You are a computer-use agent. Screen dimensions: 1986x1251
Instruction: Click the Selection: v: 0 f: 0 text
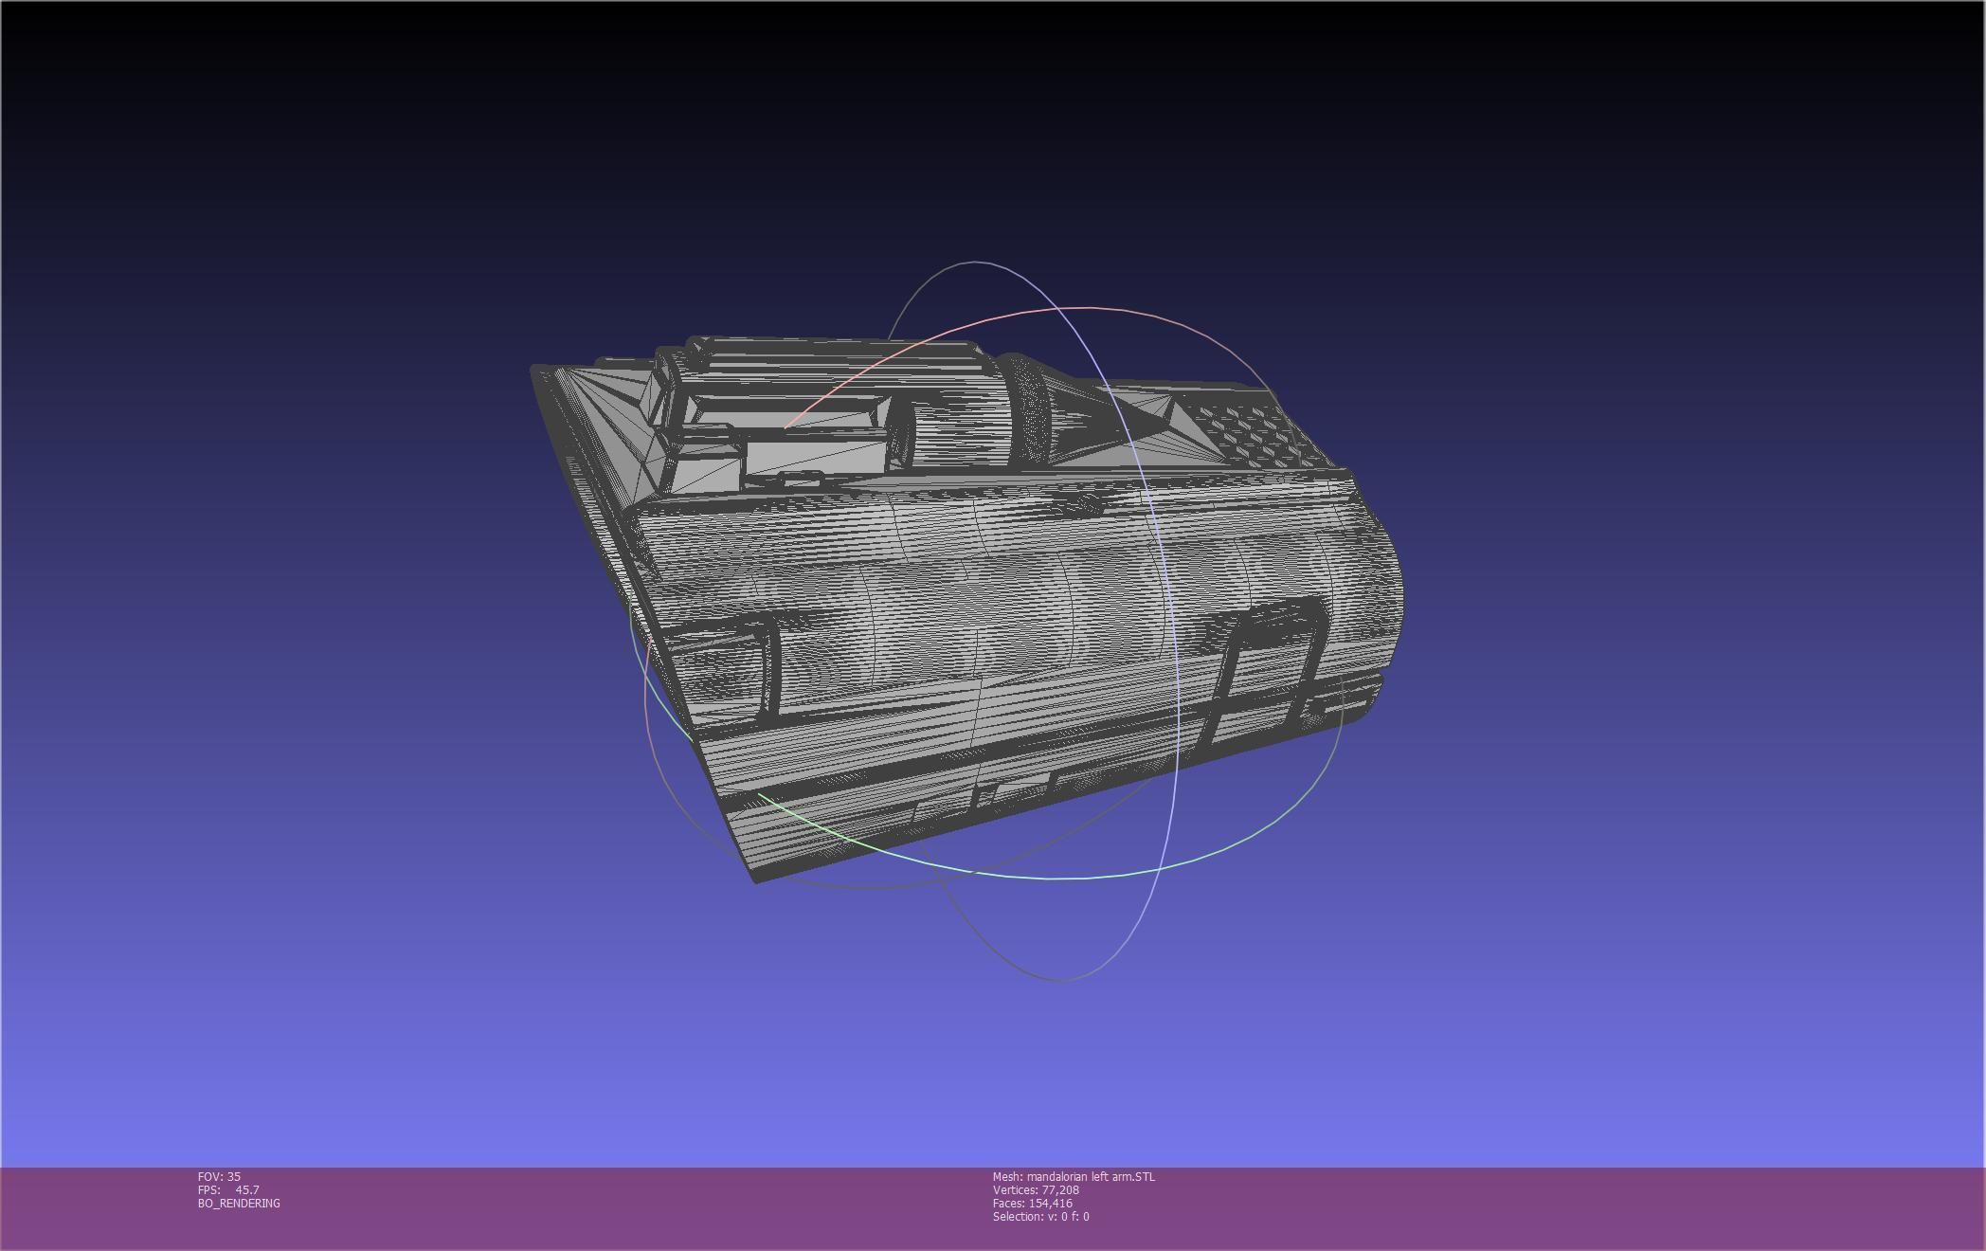[x=1040, y=1216]
